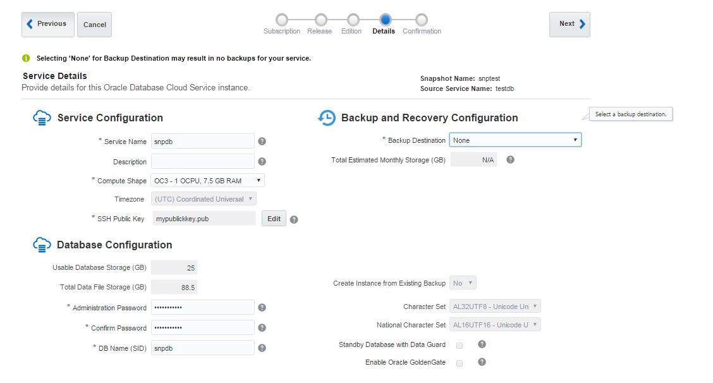The height and width of the screenshot is (383, 713).
Task: Click snapshot name value 'snptest'
Action: (x=489, y=79)
